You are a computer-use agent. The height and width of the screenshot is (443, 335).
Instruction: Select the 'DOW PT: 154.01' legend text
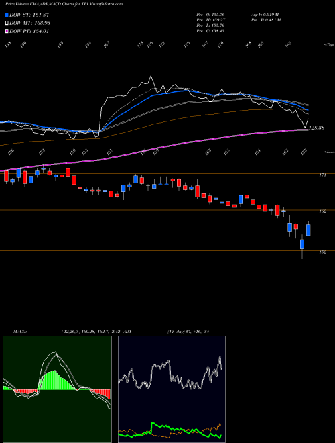tap(29, 31)
